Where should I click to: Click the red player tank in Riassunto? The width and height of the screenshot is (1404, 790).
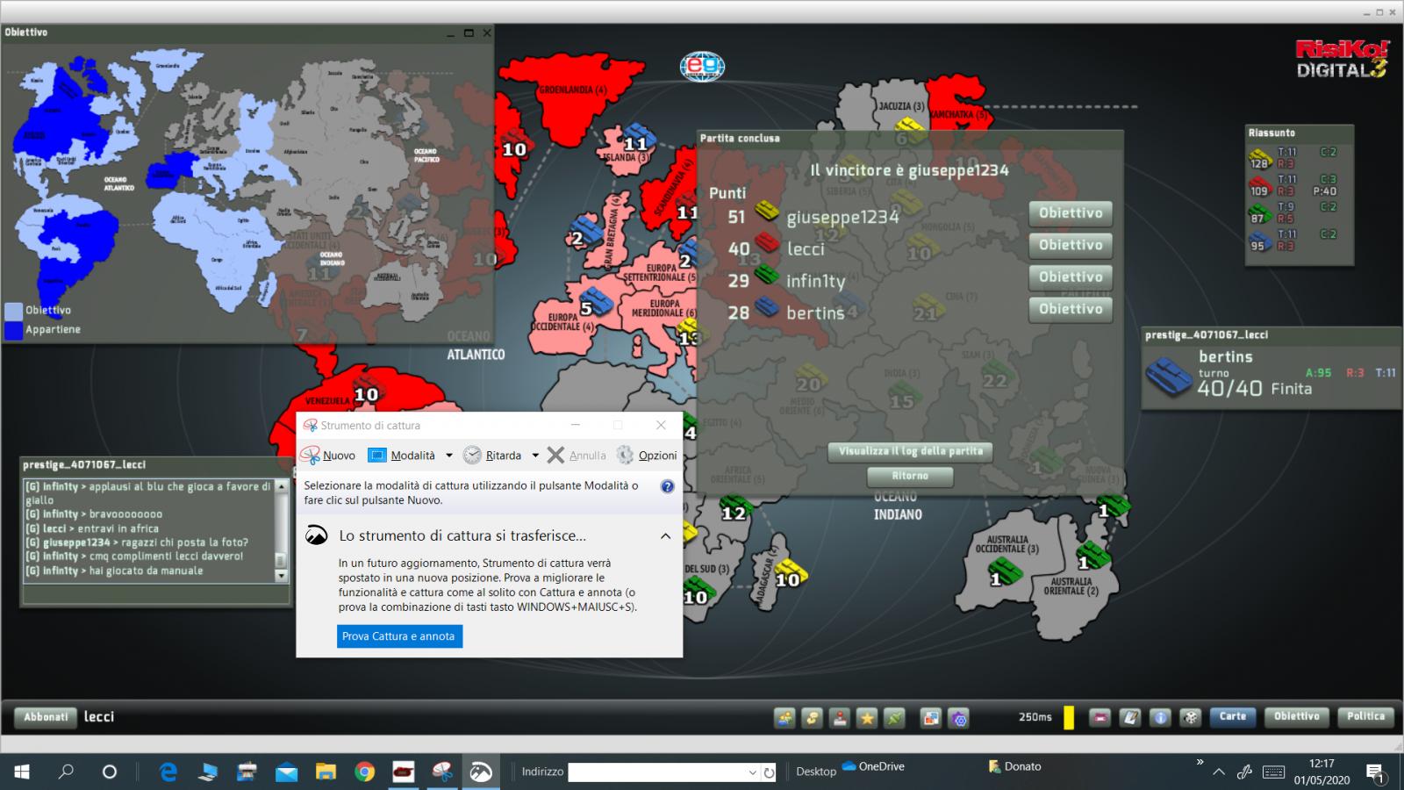tap(1260, 186)
